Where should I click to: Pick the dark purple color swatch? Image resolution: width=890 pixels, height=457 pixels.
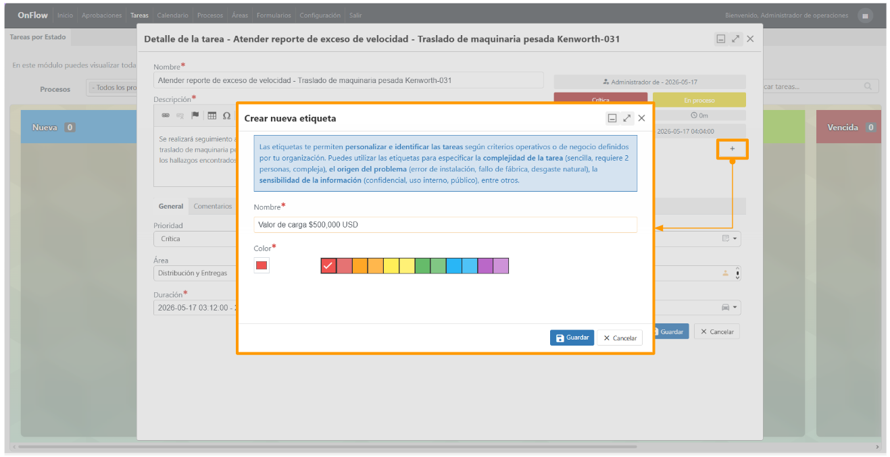coord(485,265)
